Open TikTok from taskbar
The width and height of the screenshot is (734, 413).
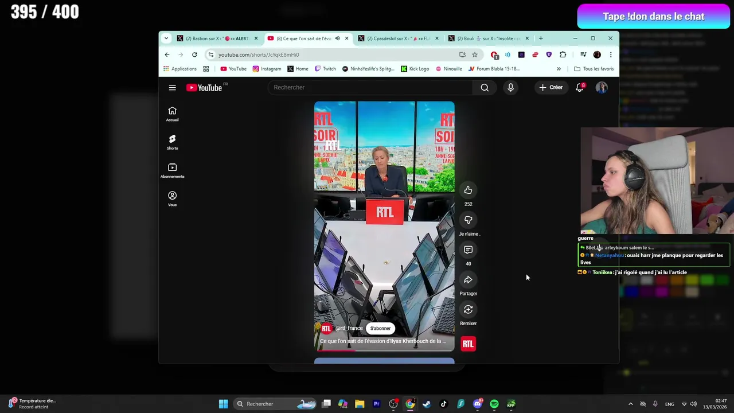tap(443, 404)
